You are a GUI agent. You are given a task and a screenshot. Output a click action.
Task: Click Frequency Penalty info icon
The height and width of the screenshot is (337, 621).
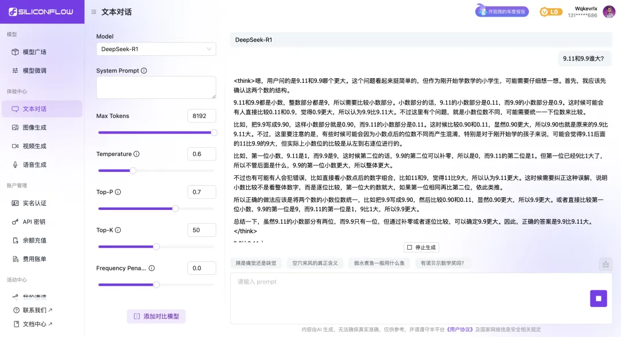click(151, 268)
